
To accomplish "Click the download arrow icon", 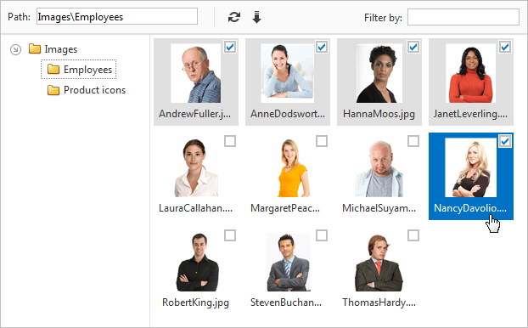I will click(256, 17).
